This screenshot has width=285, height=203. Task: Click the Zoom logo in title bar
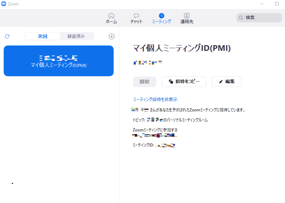4,4
